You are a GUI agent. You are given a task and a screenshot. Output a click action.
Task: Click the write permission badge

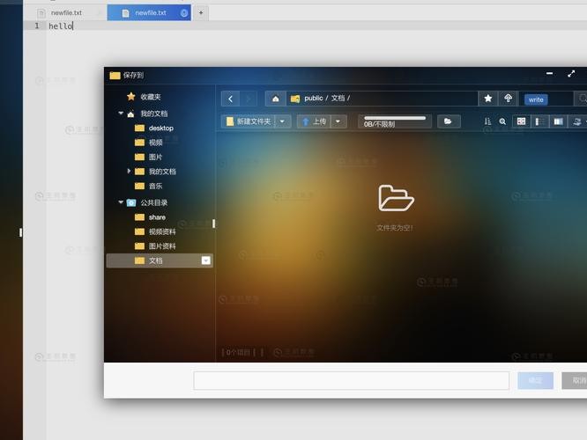click(x=536, y=99)
